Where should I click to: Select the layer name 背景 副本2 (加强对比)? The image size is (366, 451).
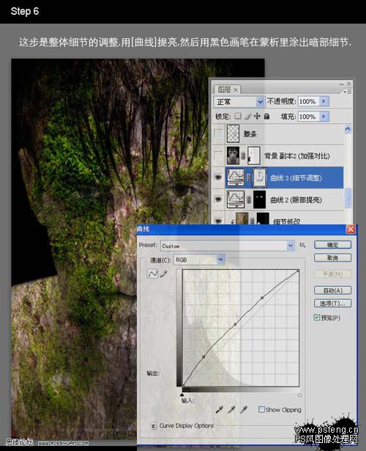[x=296, y=156]
